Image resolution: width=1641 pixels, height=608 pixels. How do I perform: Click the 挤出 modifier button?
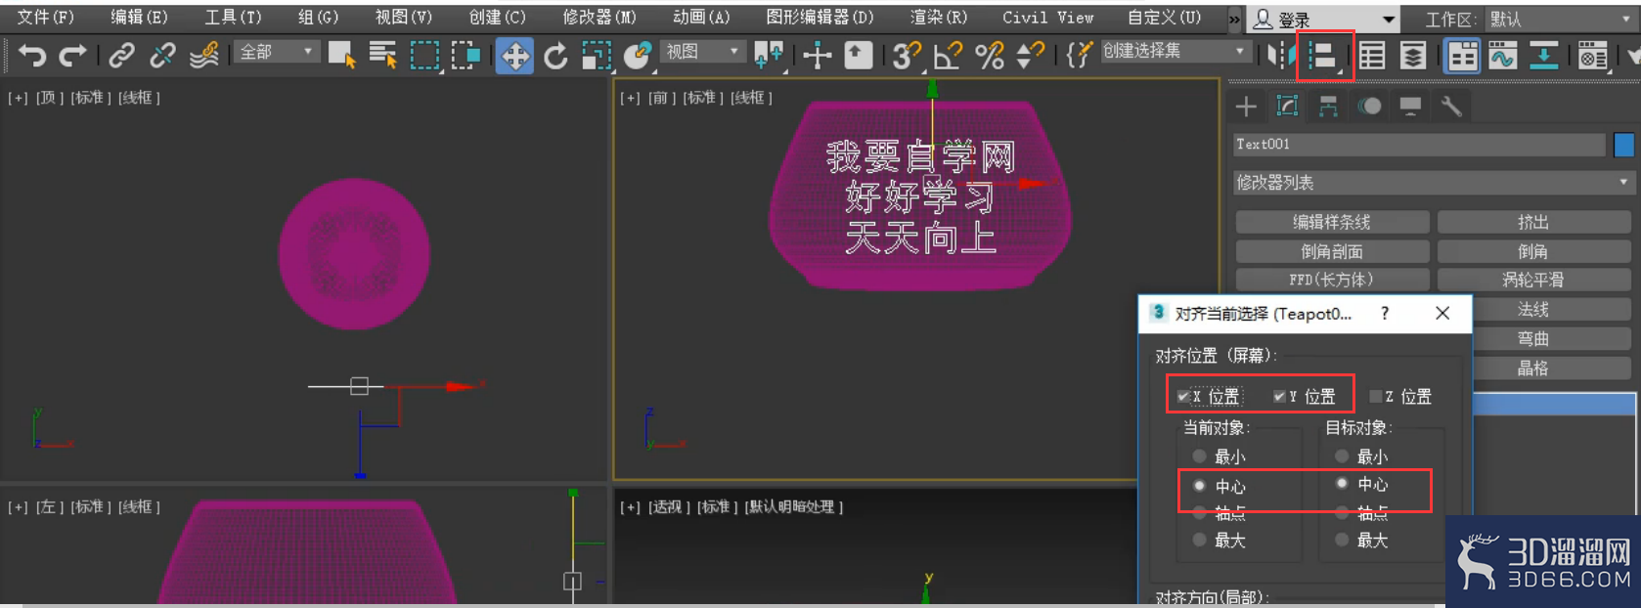point(1533,222)
